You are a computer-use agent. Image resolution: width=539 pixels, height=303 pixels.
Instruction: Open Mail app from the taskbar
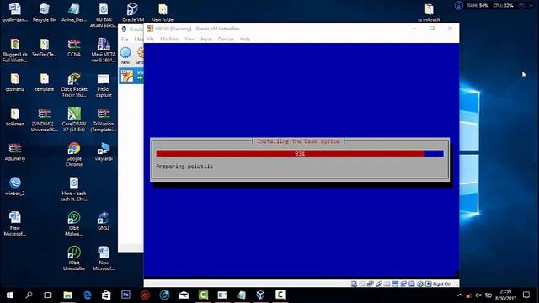(184, 295)
